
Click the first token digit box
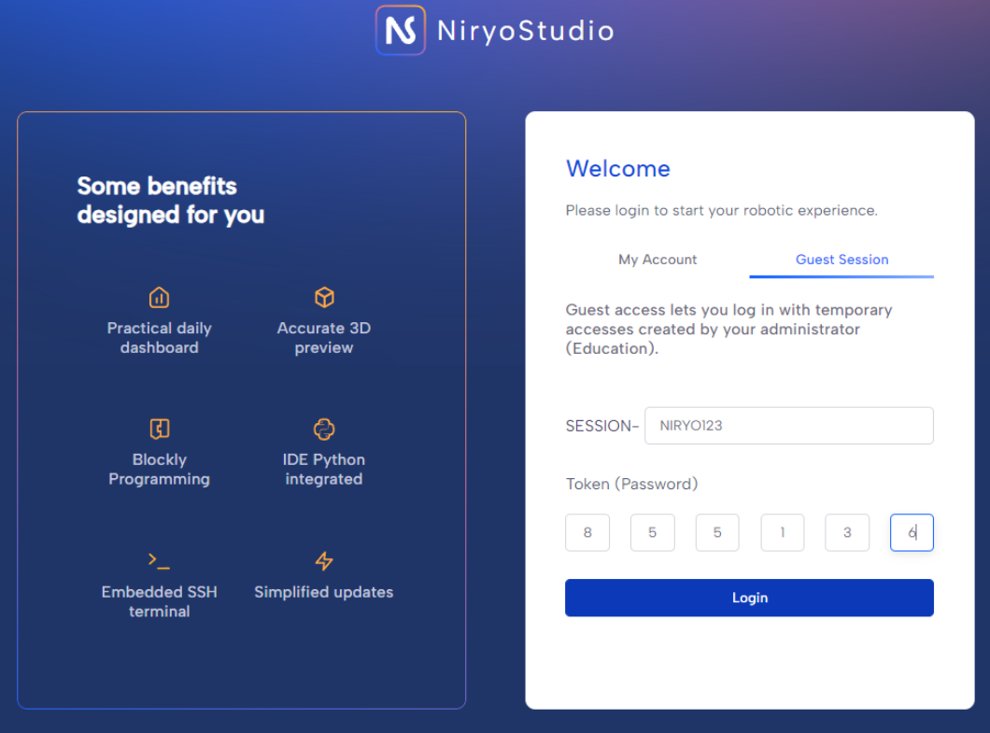coord(587,533)
